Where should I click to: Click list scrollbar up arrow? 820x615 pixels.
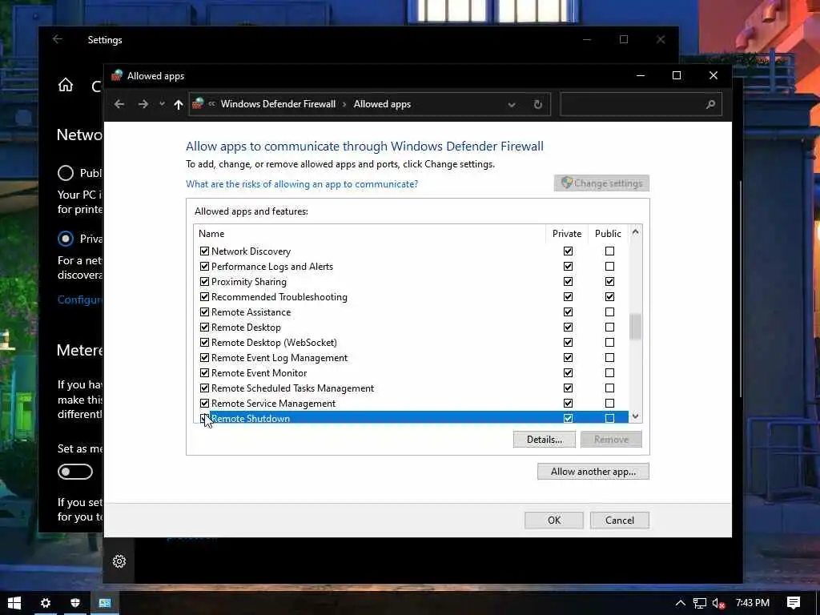point(635,231)
